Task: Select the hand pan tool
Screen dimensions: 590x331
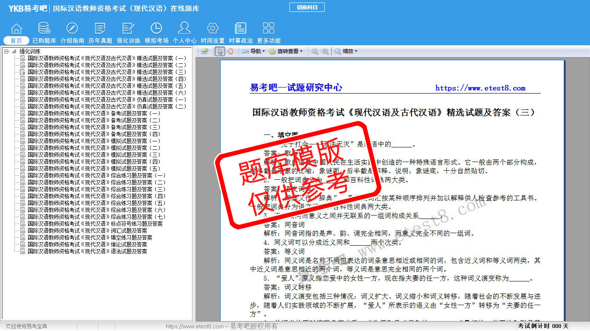Action: [x=230, y=51]
